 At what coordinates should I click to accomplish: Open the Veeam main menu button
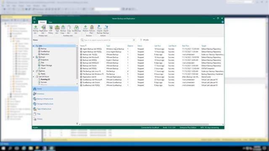tap(35, 22)
